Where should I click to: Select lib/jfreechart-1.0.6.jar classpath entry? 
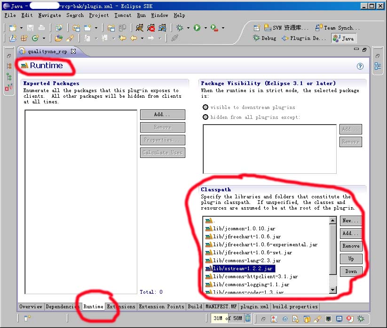(243, 236)
